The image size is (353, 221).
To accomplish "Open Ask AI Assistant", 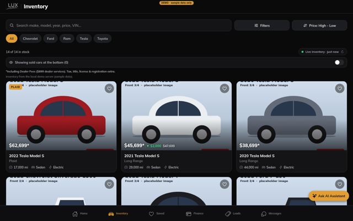I will (x=329, y=196).
